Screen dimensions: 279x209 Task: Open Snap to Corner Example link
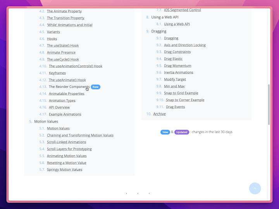click(x=185, y=100)
